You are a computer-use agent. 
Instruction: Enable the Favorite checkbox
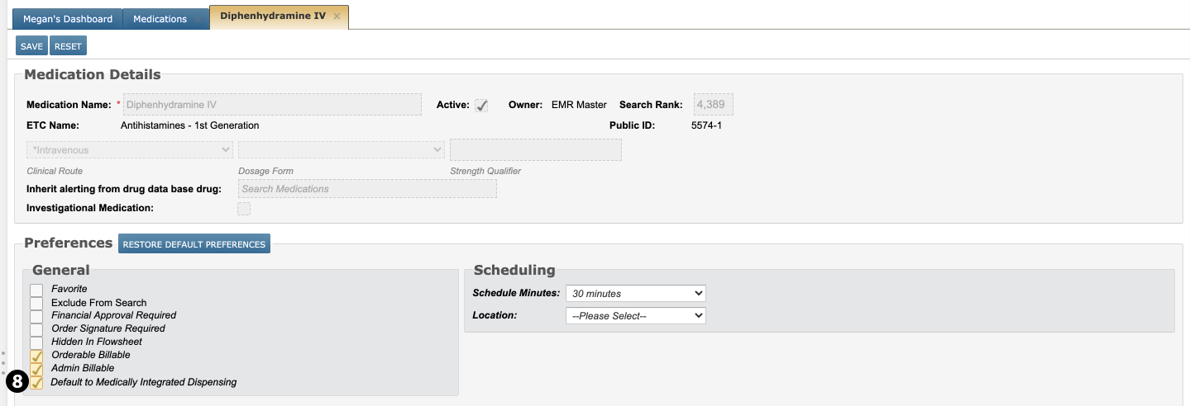pos(36,290)
